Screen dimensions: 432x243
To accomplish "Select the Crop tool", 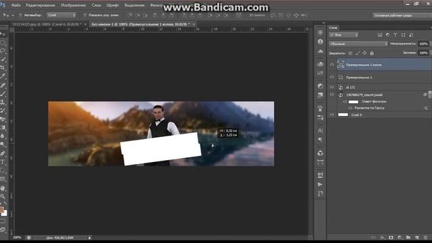I will point(3,67).
